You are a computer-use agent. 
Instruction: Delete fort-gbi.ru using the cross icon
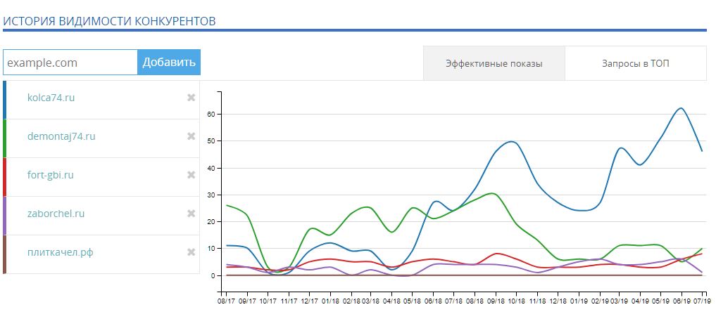191,175
